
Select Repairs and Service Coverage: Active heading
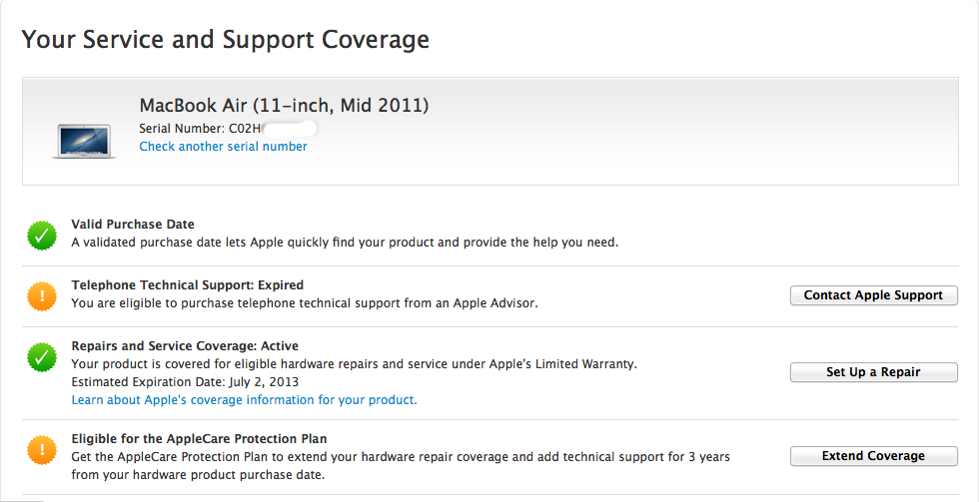click(185, 345)
